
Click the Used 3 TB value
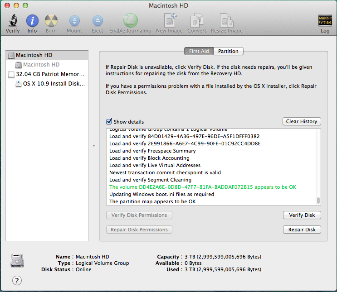pos(223,269)
